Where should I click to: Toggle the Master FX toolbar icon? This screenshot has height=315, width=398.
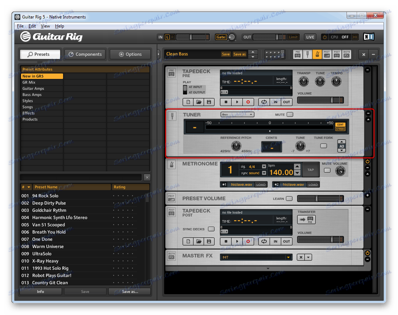point(347,54)
